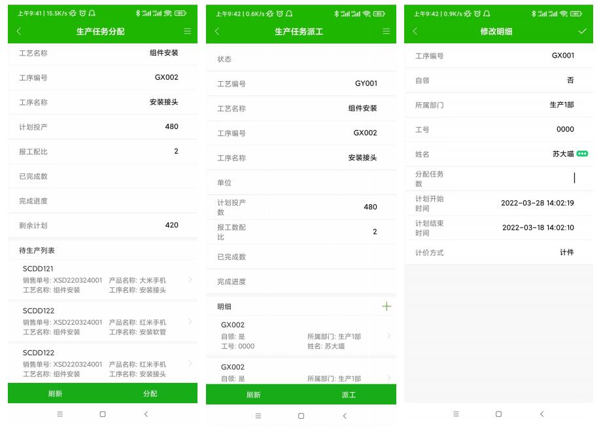Tap system back nav icon on 生产任务派工 screen
Screen dimensions: 601x430
[345, 416]
